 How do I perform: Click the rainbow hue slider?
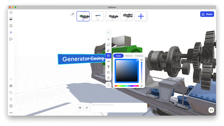click(127, 86)
